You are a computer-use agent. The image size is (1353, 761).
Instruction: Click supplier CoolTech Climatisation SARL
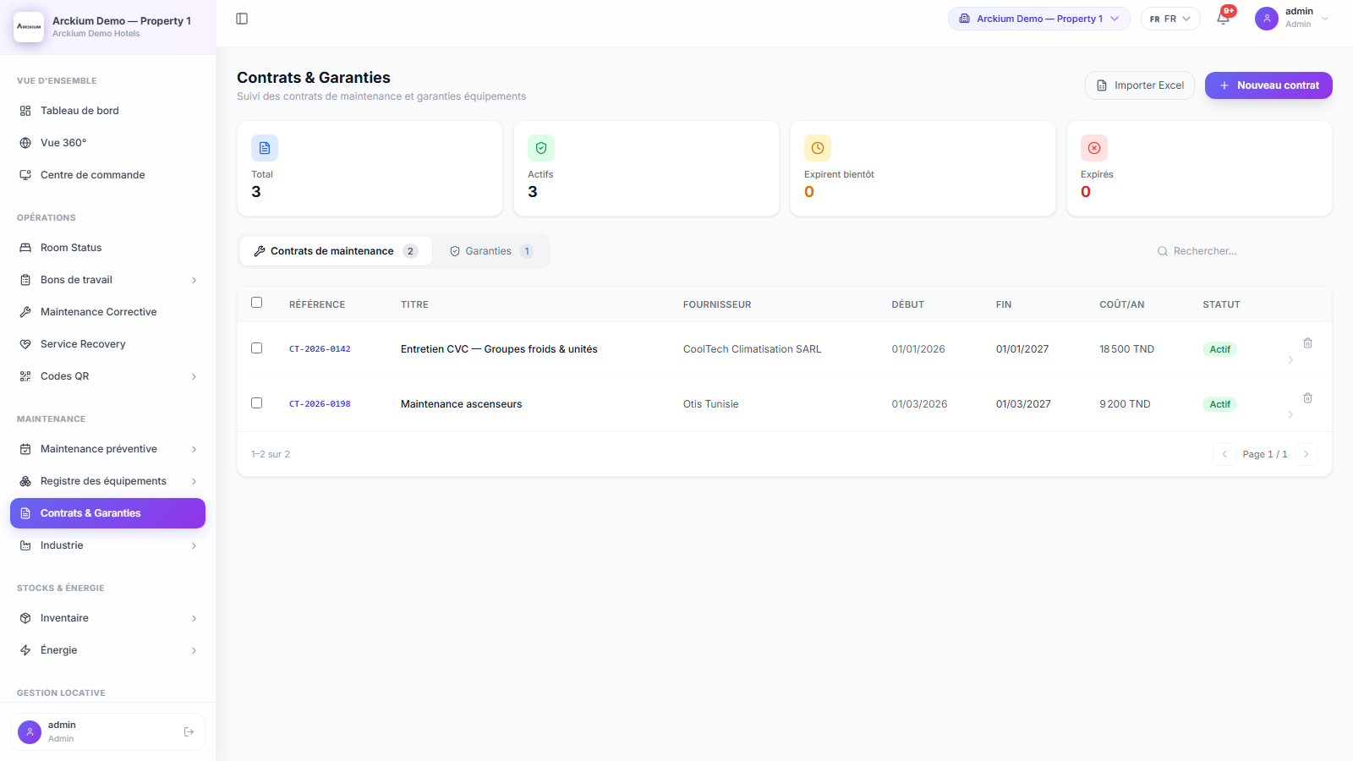coord(752,349)
